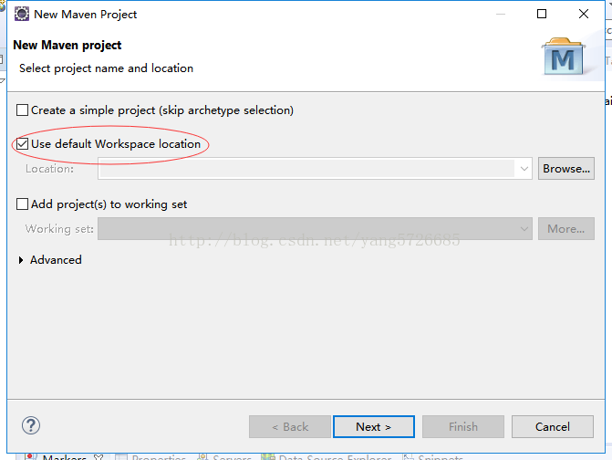
Task: Click the Finish button
Action: pos(463,427)
